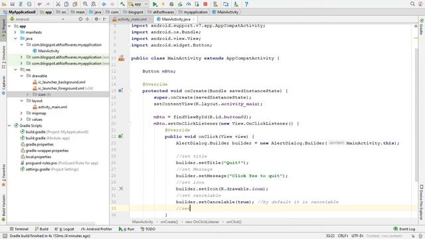This screenshot has width=425, height=239.
Task: Open the TODO tool window tab
Action: [148, 229]
